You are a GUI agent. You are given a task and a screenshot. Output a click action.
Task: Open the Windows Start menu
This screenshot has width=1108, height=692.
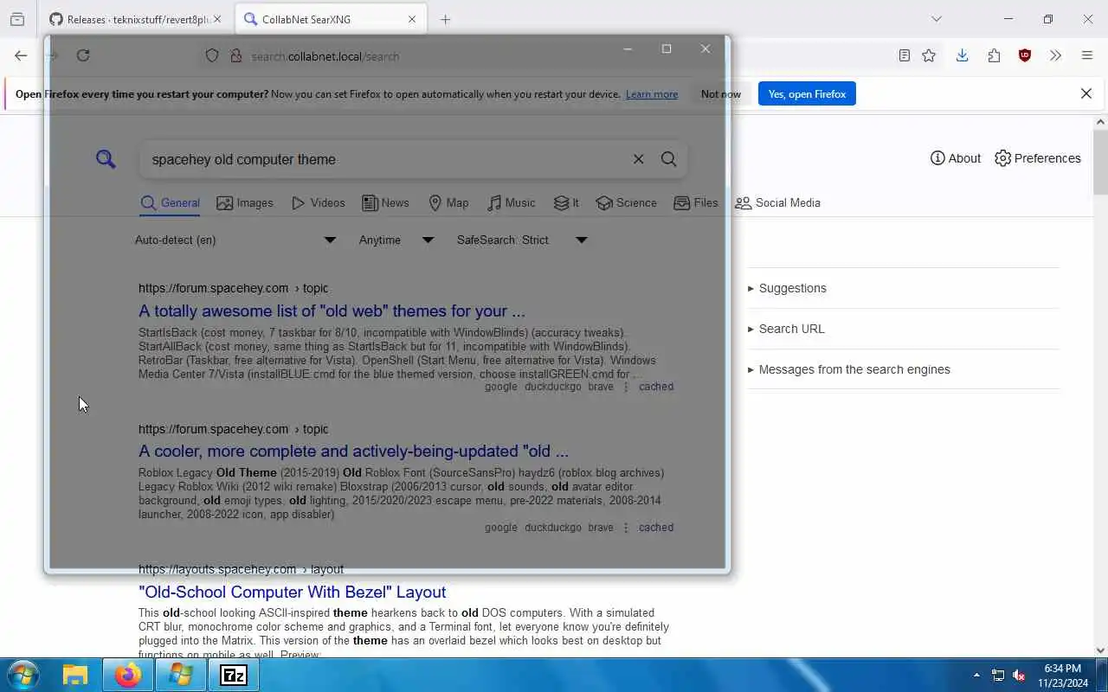click(23, 675)
